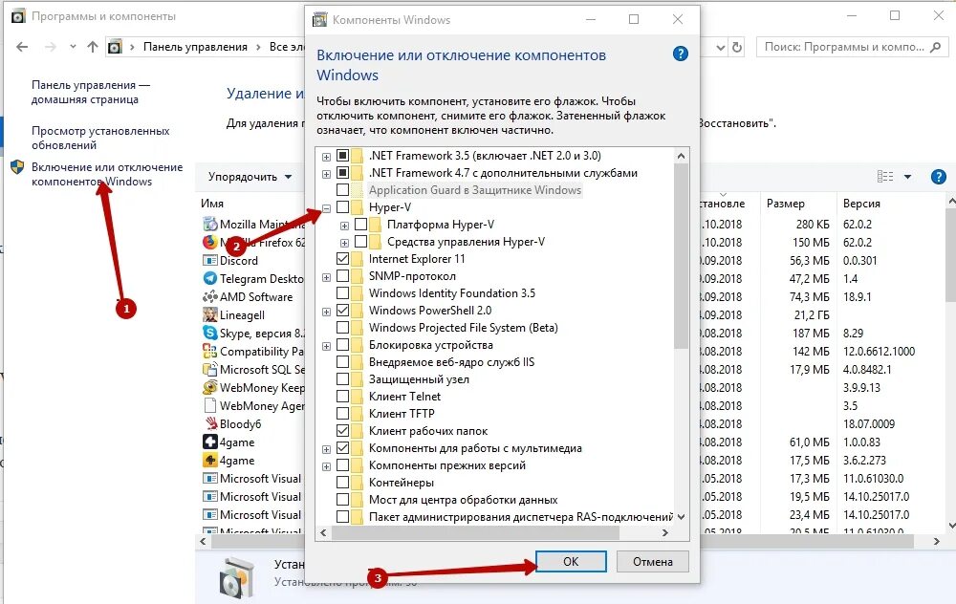The width and height of the screenshot is (956, 604).
Task: Select the Microsoft SQL Server icon
Action: click(209, 369)
